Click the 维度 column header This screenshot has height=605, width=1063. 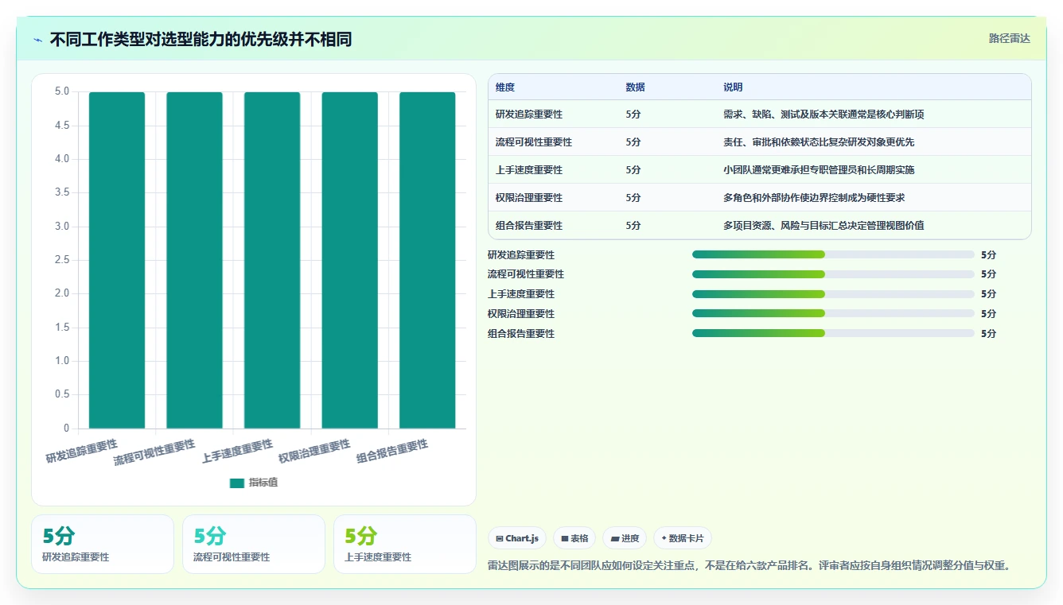coord(505,87)
